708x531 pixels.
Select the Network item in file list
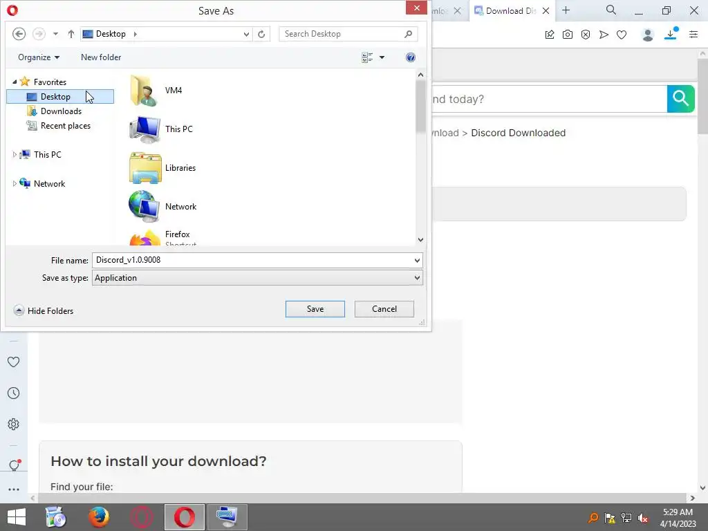coord(162,206)
